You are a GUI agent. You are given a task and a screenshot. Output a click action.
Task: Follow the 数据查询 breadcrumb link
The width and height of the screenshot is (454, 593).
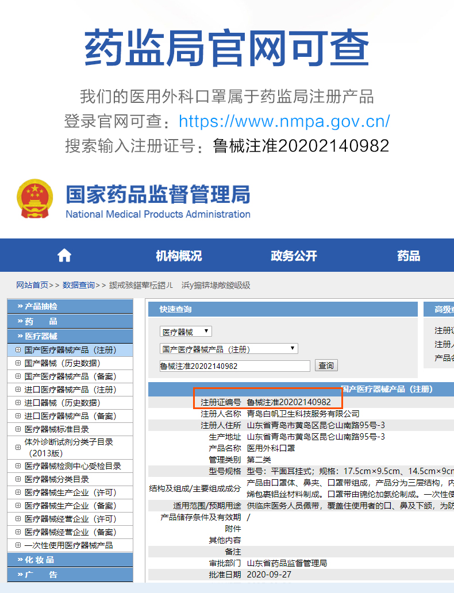point(79,285)
